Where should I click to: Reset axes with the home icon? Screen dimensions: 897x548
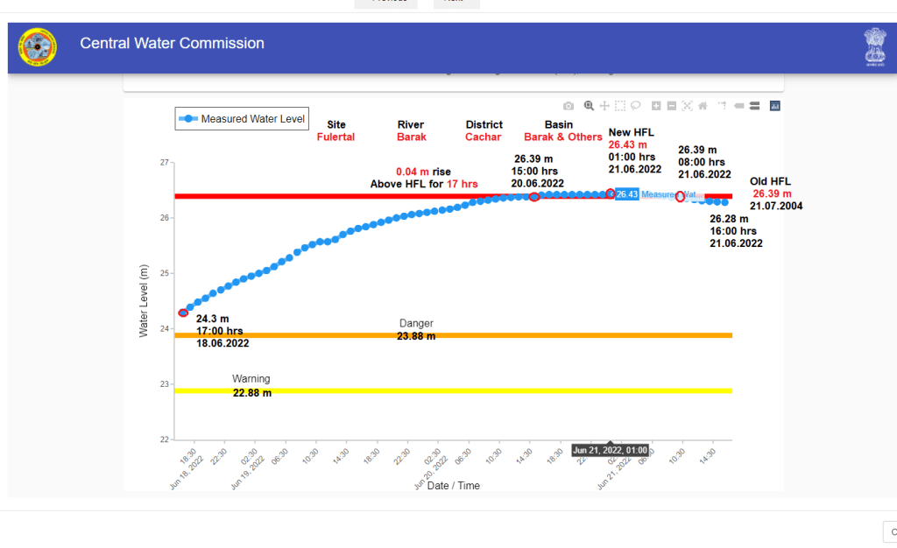(703, 106)
